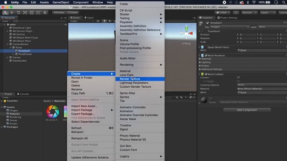Open the Shader submenu

(140, 14)
